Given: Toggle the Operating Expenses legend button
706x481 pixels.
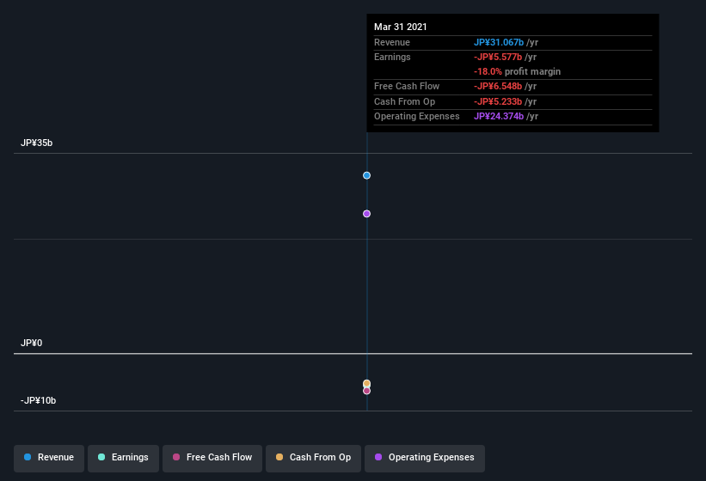Looking at the screenshot, I should (x=425, y=458).
